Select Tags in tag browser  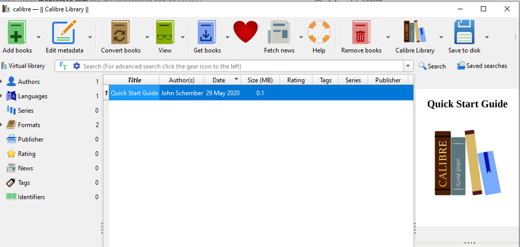click(24, 182)
